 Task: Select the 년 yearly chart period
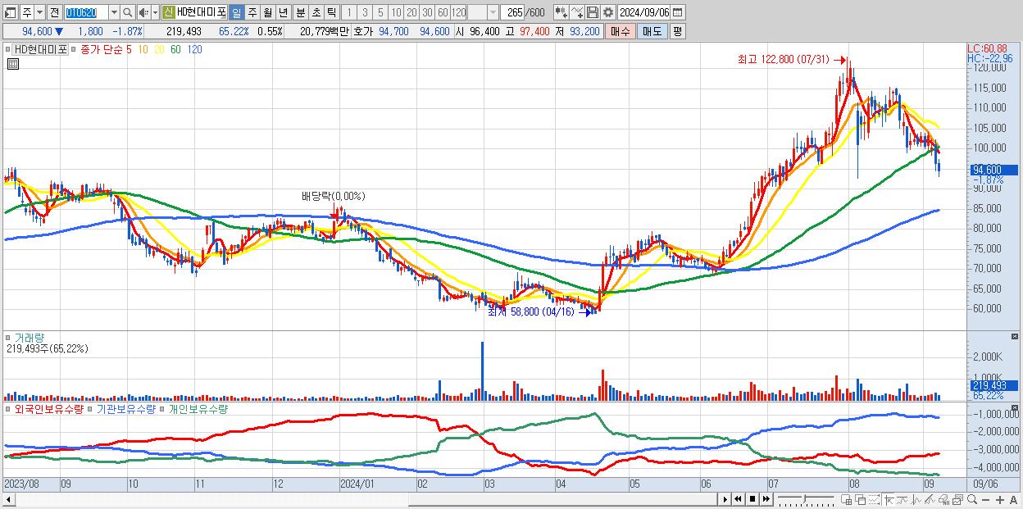tap(283, 12)
